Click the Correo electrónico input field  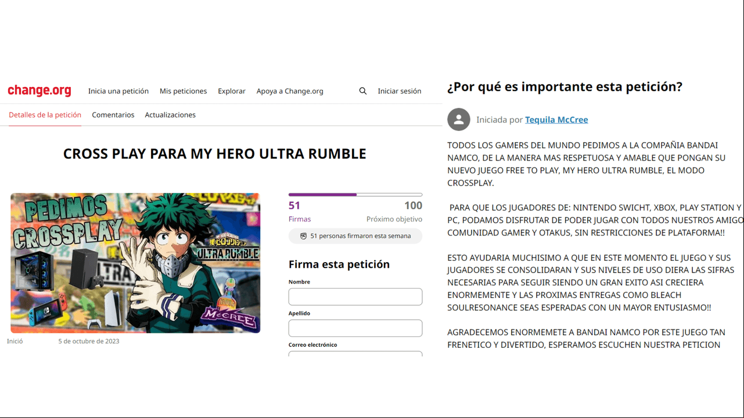[355, 353]
